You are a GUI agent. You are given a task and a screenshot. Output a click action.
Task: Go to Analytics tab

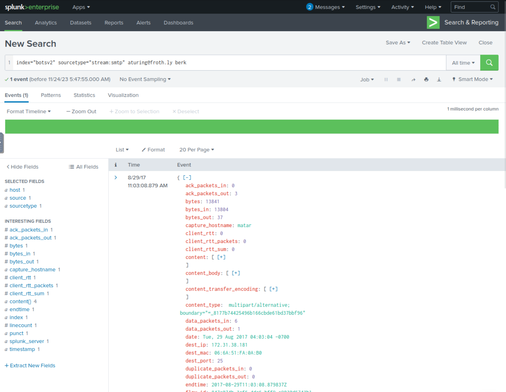(x=46, y=23)
